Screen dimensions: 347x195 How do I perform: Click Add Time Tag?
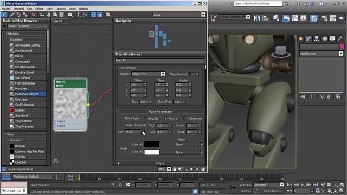[209, 192]
